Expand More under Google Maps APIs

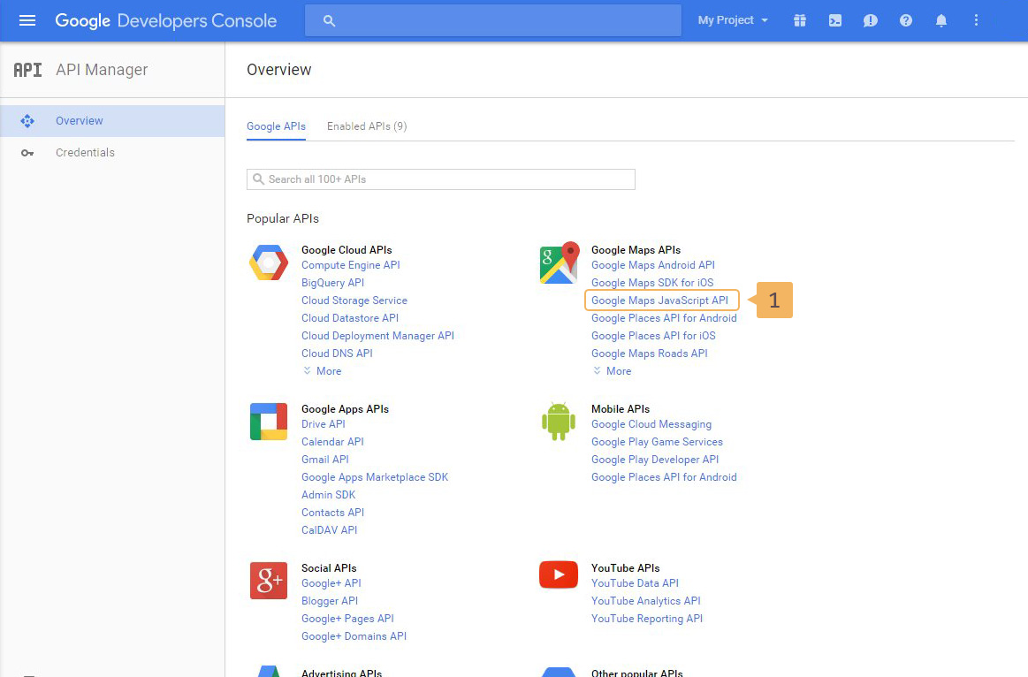(613, 371)
